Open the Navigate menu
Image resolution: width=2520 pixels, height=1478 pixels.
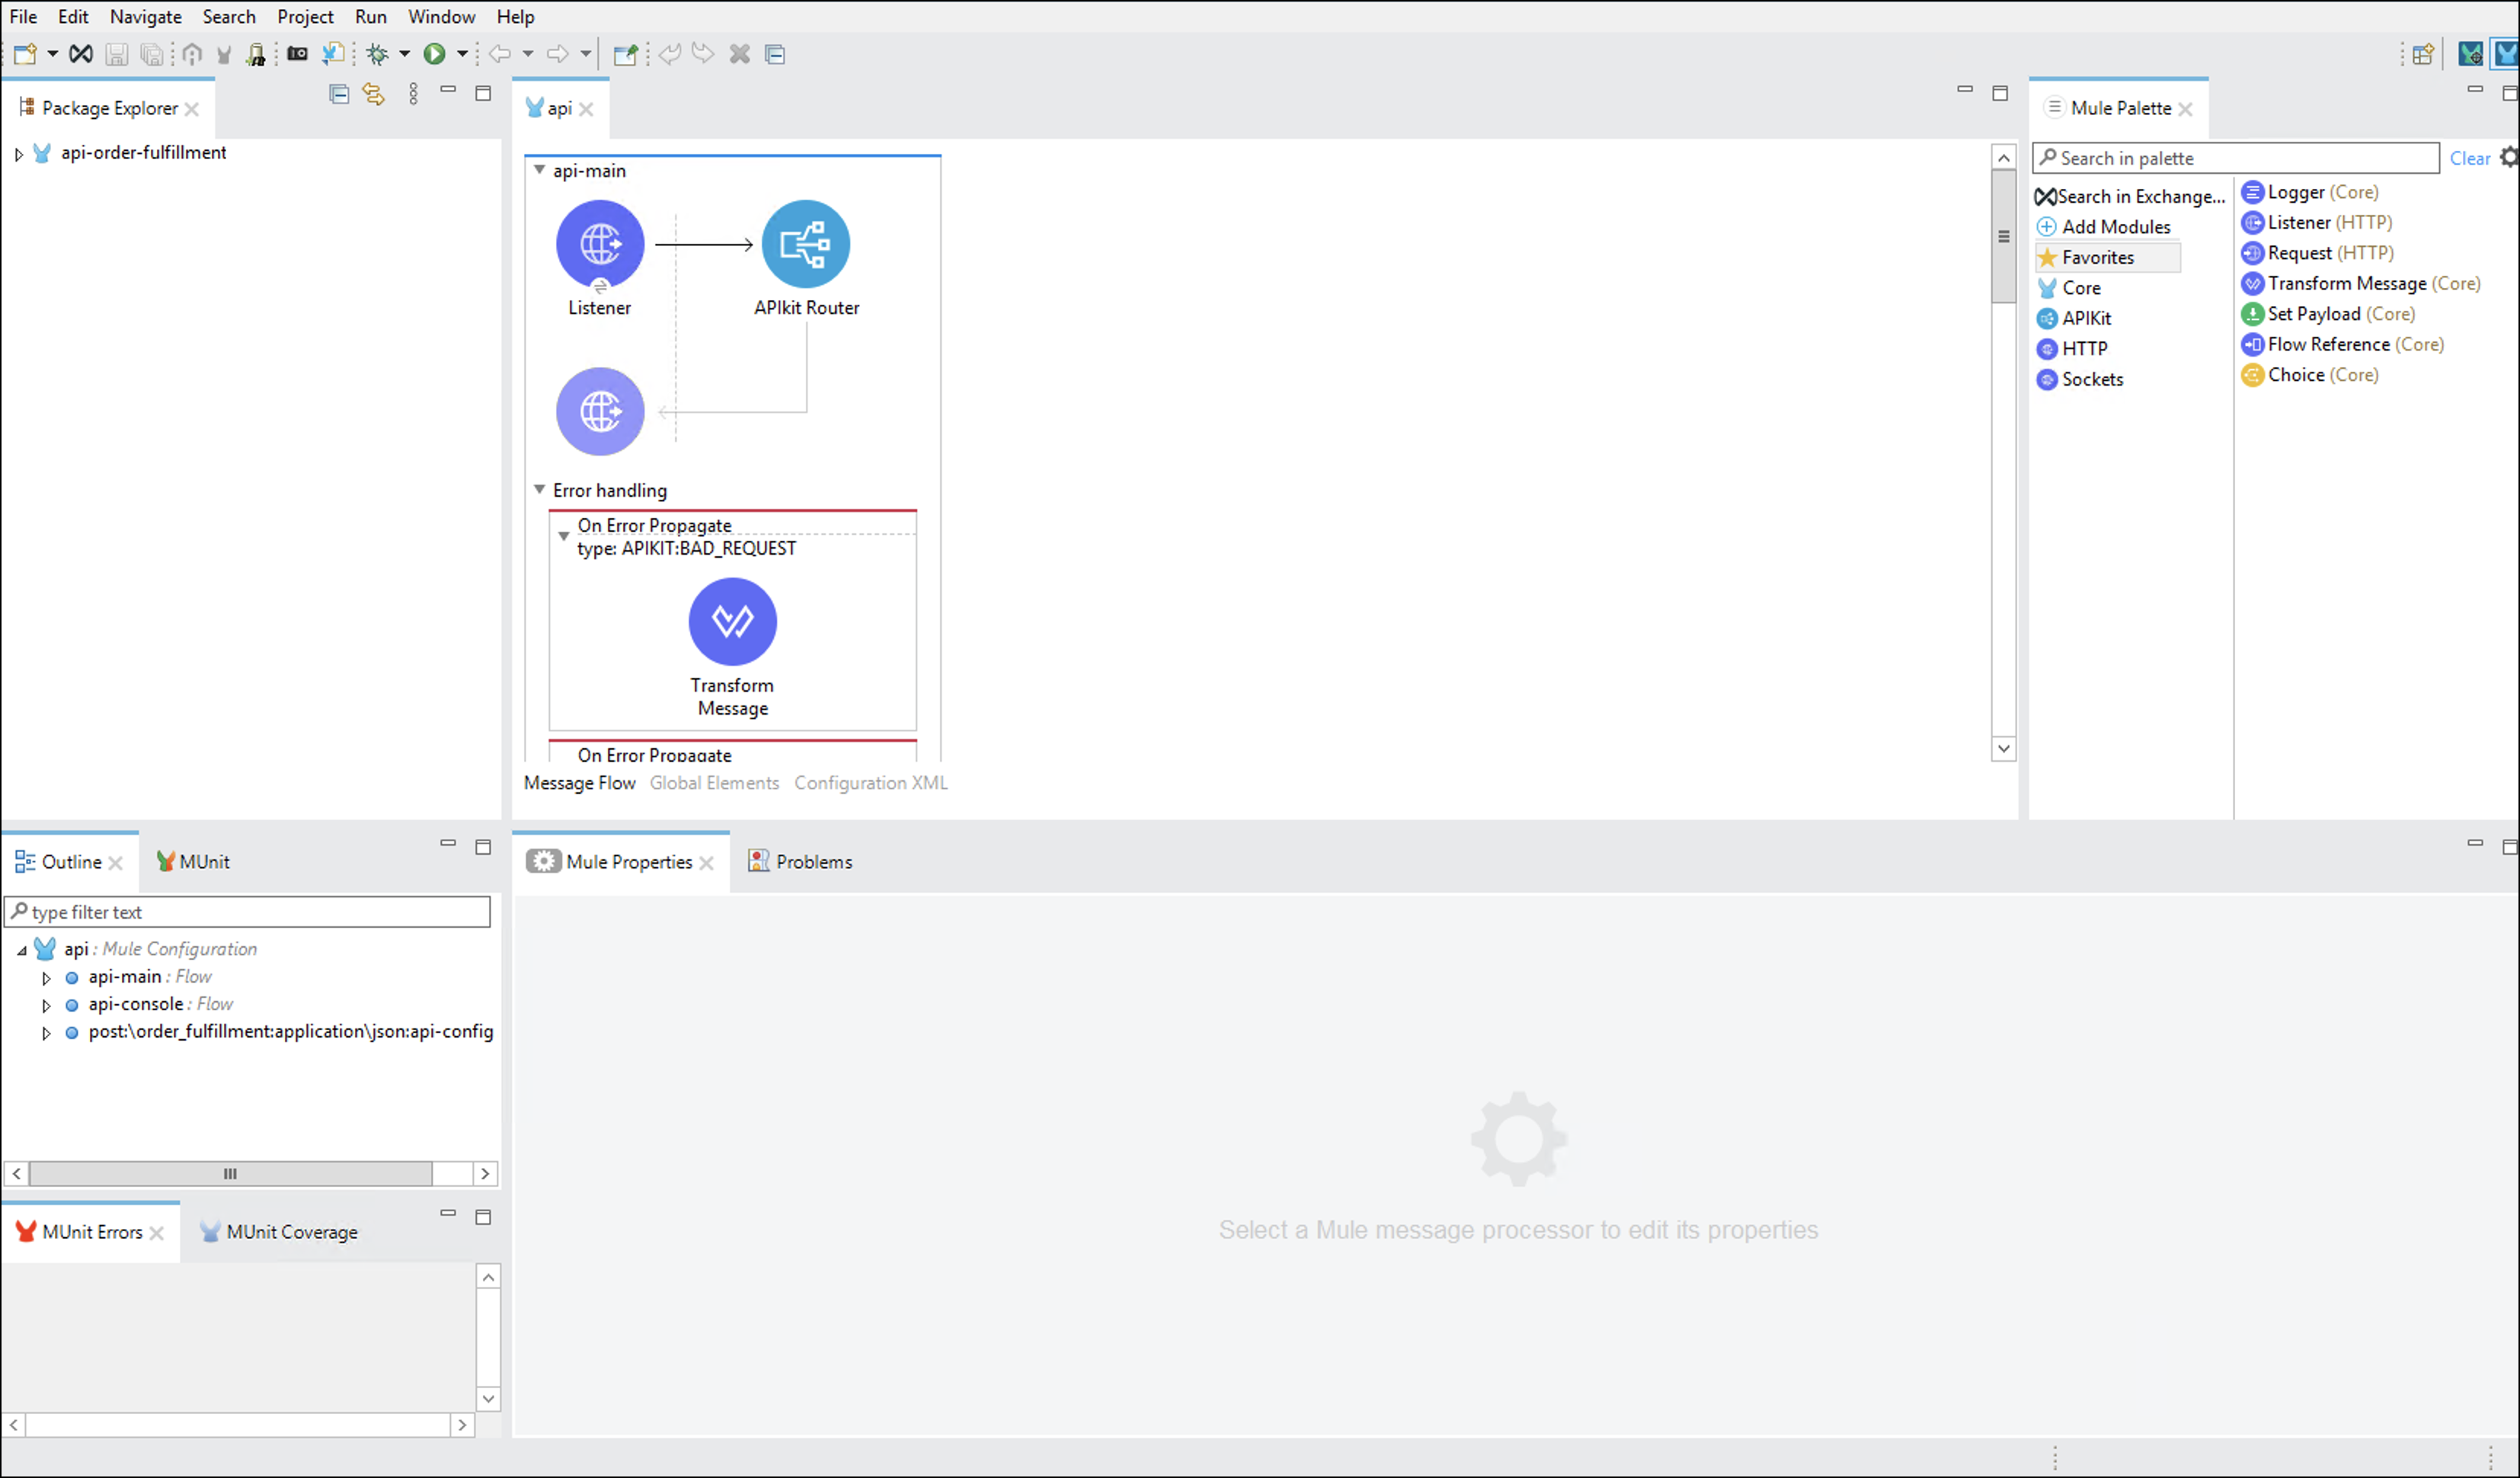click(146, 16)
